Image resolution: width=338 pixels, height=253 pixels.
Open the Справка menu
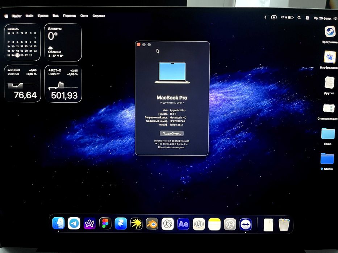(x=99, y=16)
